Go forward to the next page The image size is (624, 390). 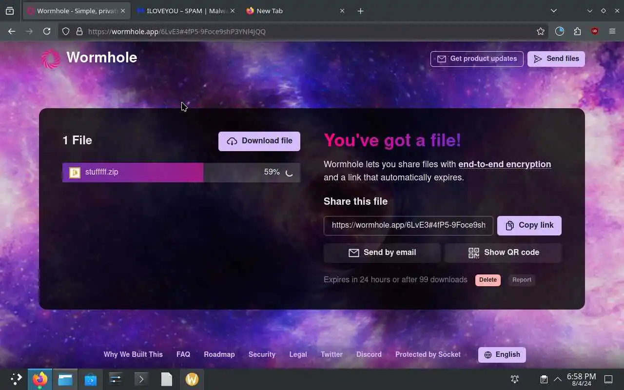pyautogui.click(x=29, y=31)
